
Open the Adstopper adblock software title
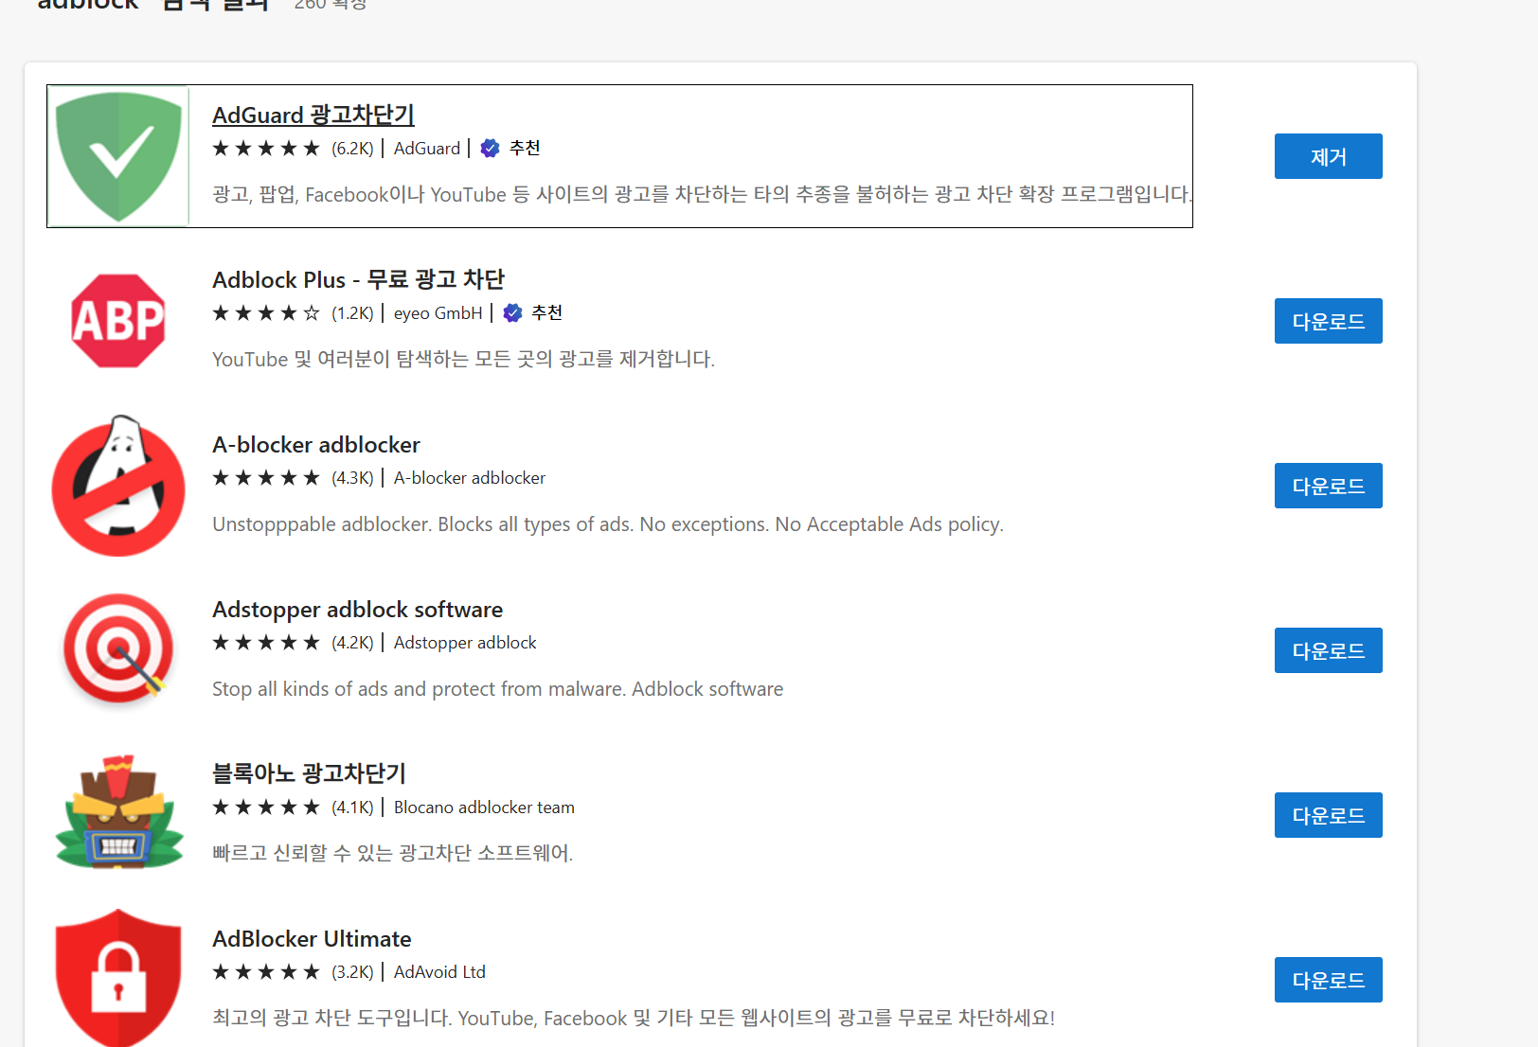click(357, 610)
